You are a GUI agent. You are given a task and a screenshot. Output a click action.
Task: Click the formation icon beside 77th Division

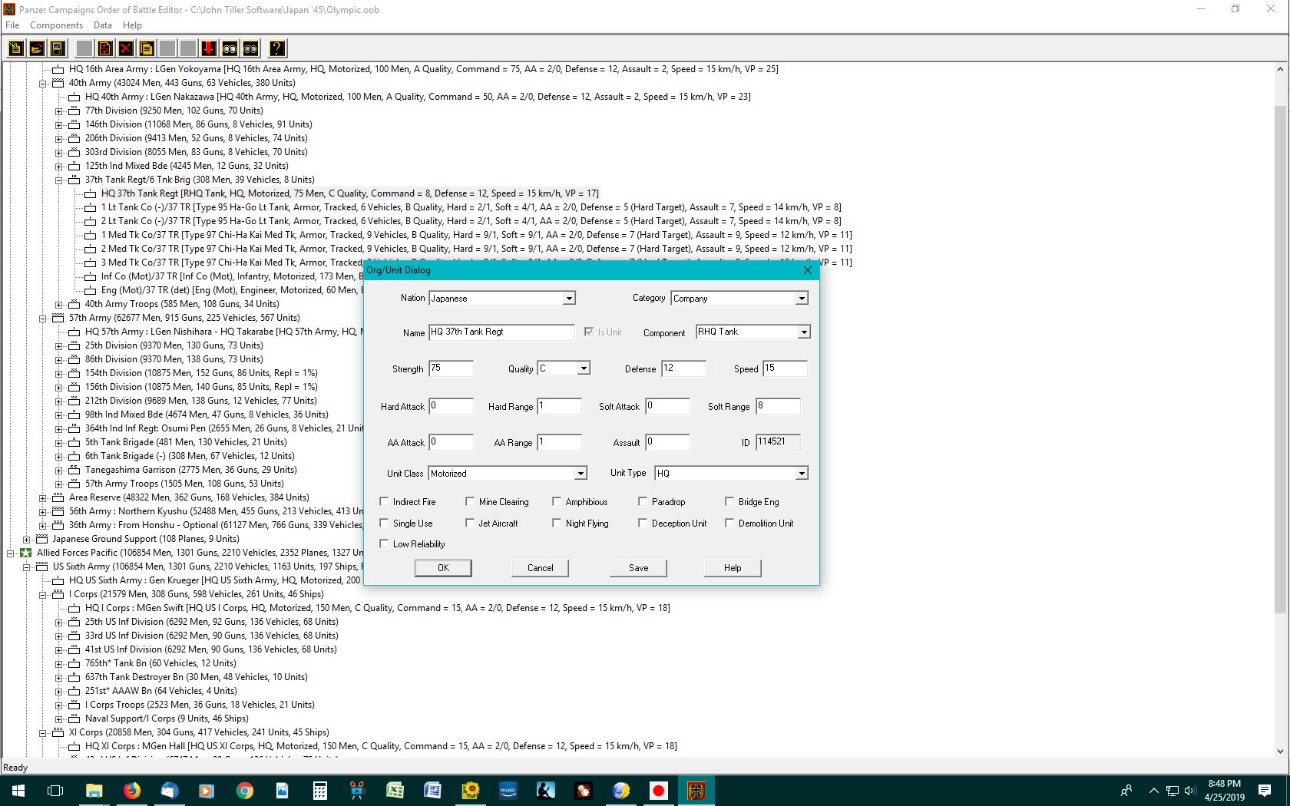coord(74,111)
